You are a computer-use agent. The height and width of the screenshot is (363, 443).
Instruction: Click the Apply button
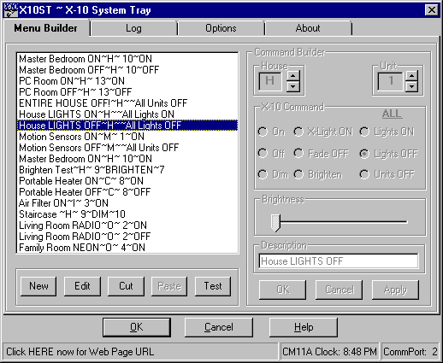click(395, 290)
